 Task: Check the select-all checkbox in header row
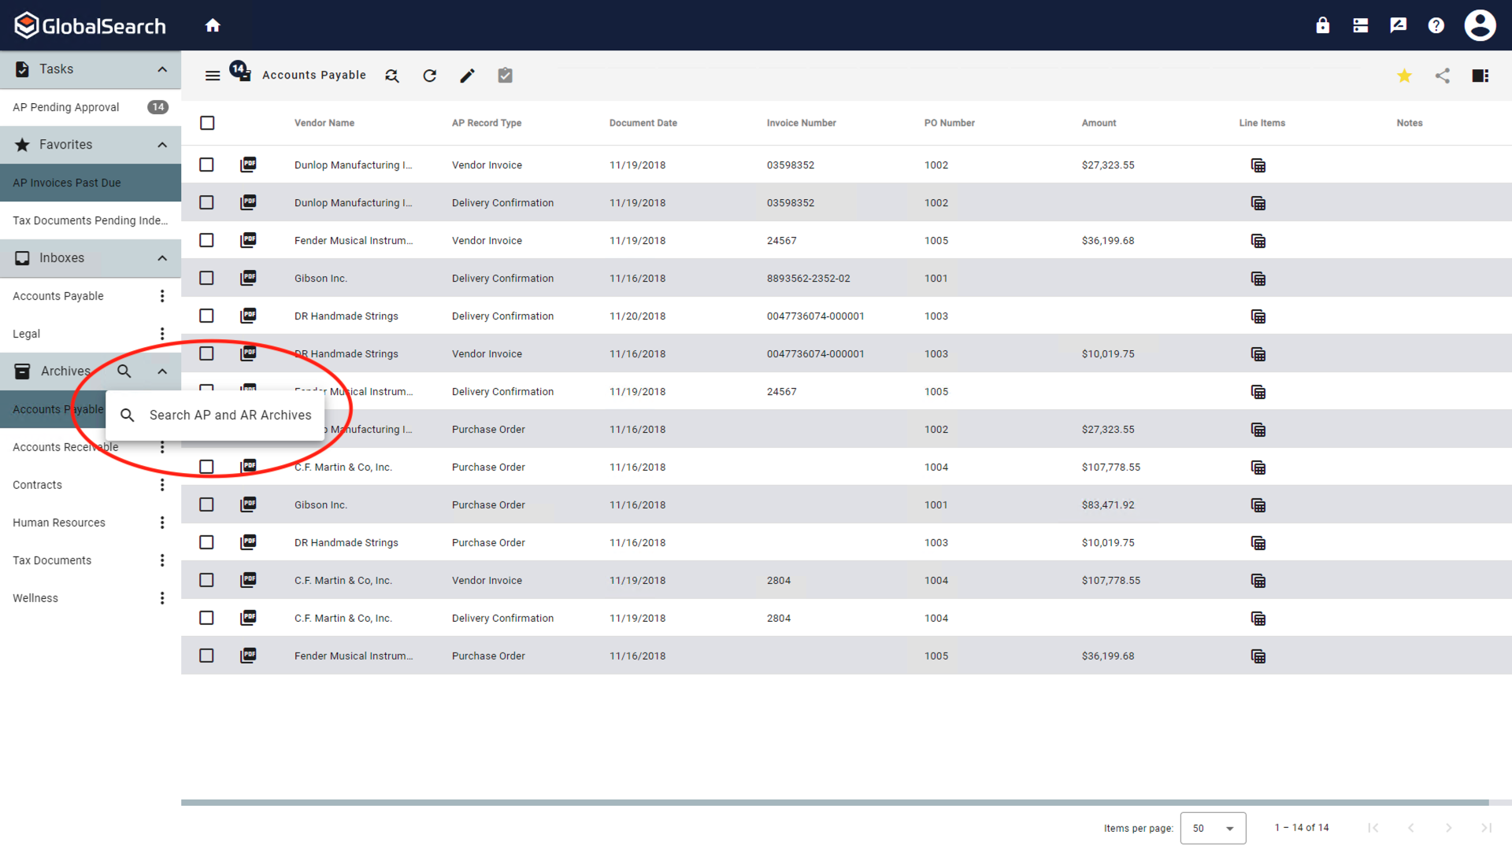[207, 123]
